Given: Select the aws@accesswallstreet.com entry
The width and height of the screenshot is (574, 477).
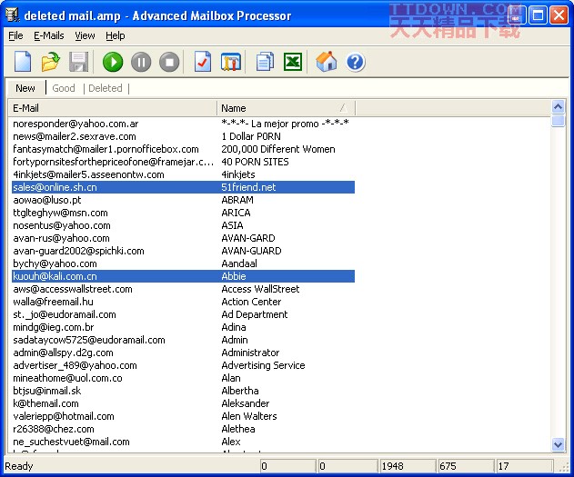Looking at the screenshot, I should [x=183, y=289].
